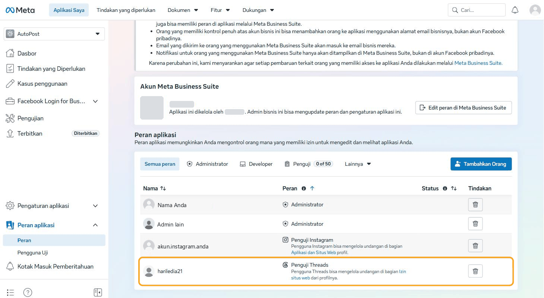Viewport: 544px width, 298px height.
Task: Open the Lainnya roles dropdown
Action: click(358, 164)
